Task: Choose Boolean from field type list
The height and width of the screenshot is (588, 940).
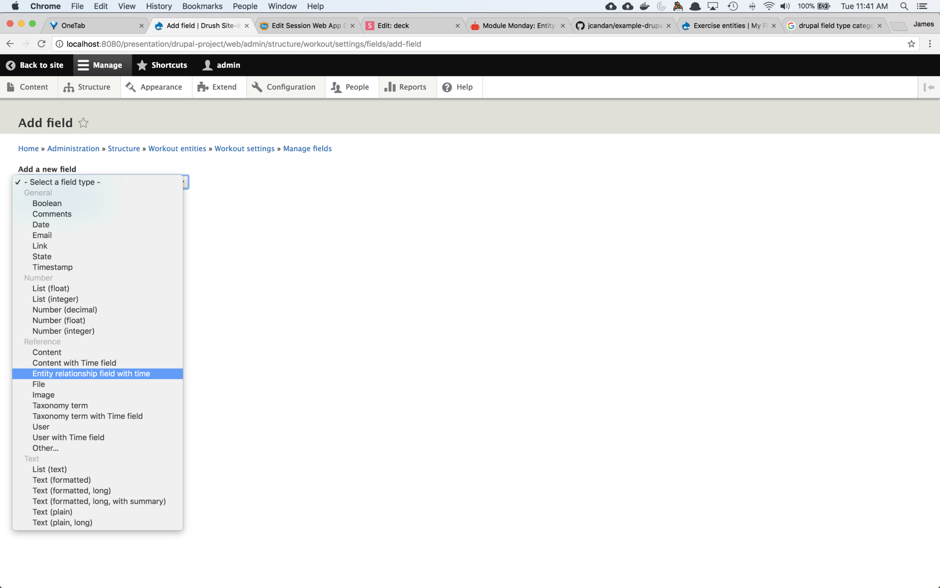Action: [x=47, y=203]
